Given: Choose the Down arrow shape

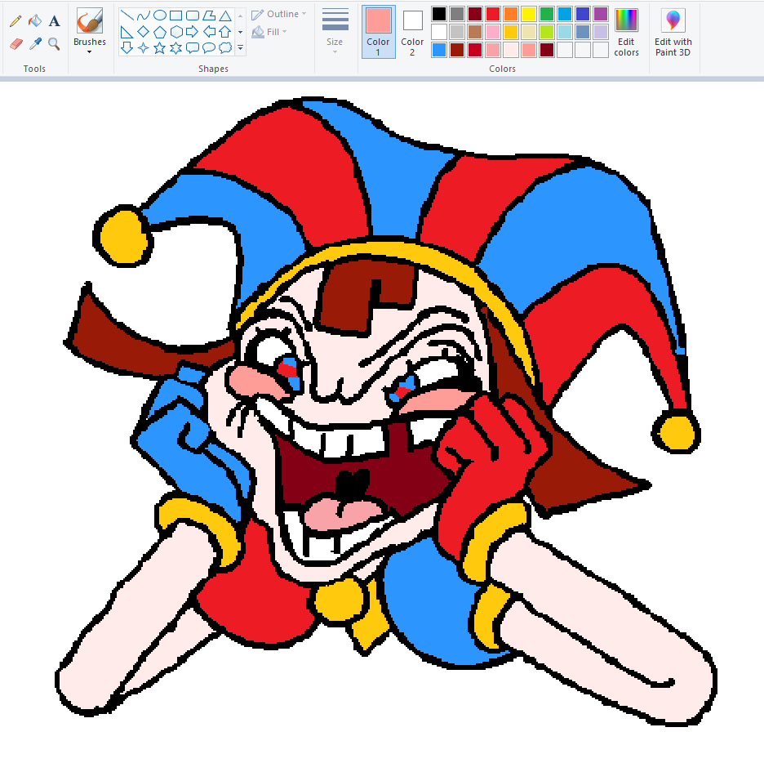Looking at the screenshot, I should [x=127, y=47].
